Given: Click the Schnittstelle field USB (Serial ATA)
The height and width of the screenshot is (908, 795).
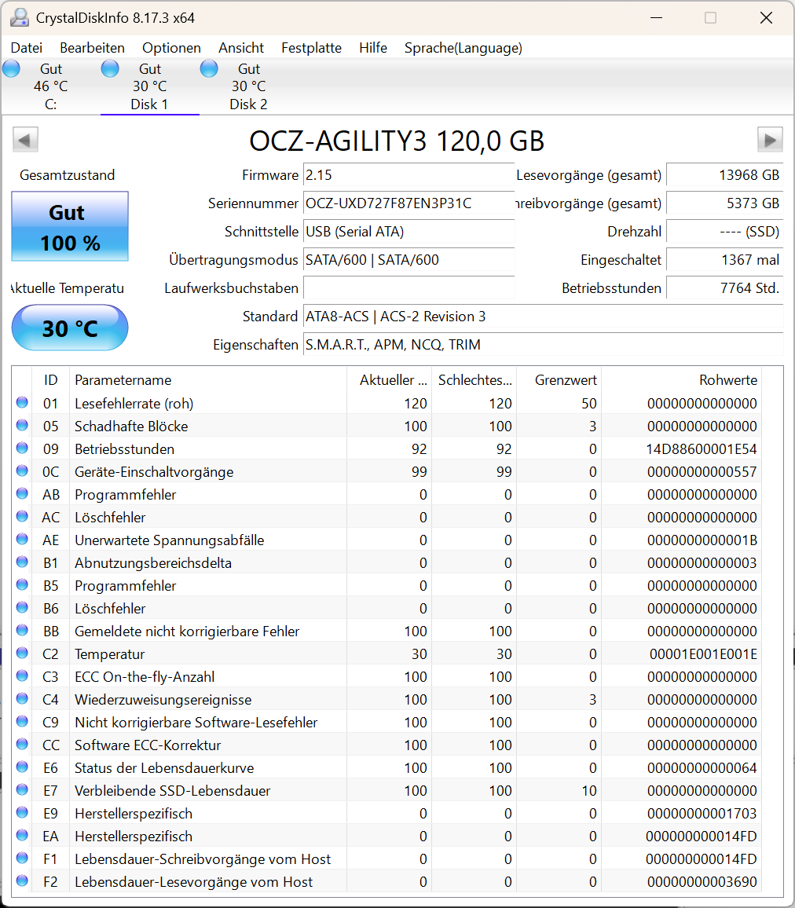Looking at the screenshot, I should [x=408, y=232].
